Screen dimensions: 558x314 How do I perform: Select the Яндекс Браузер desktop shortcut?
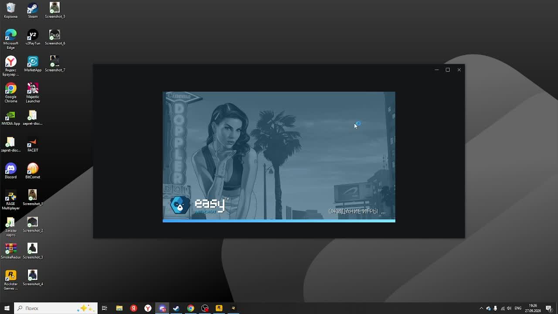11,66
